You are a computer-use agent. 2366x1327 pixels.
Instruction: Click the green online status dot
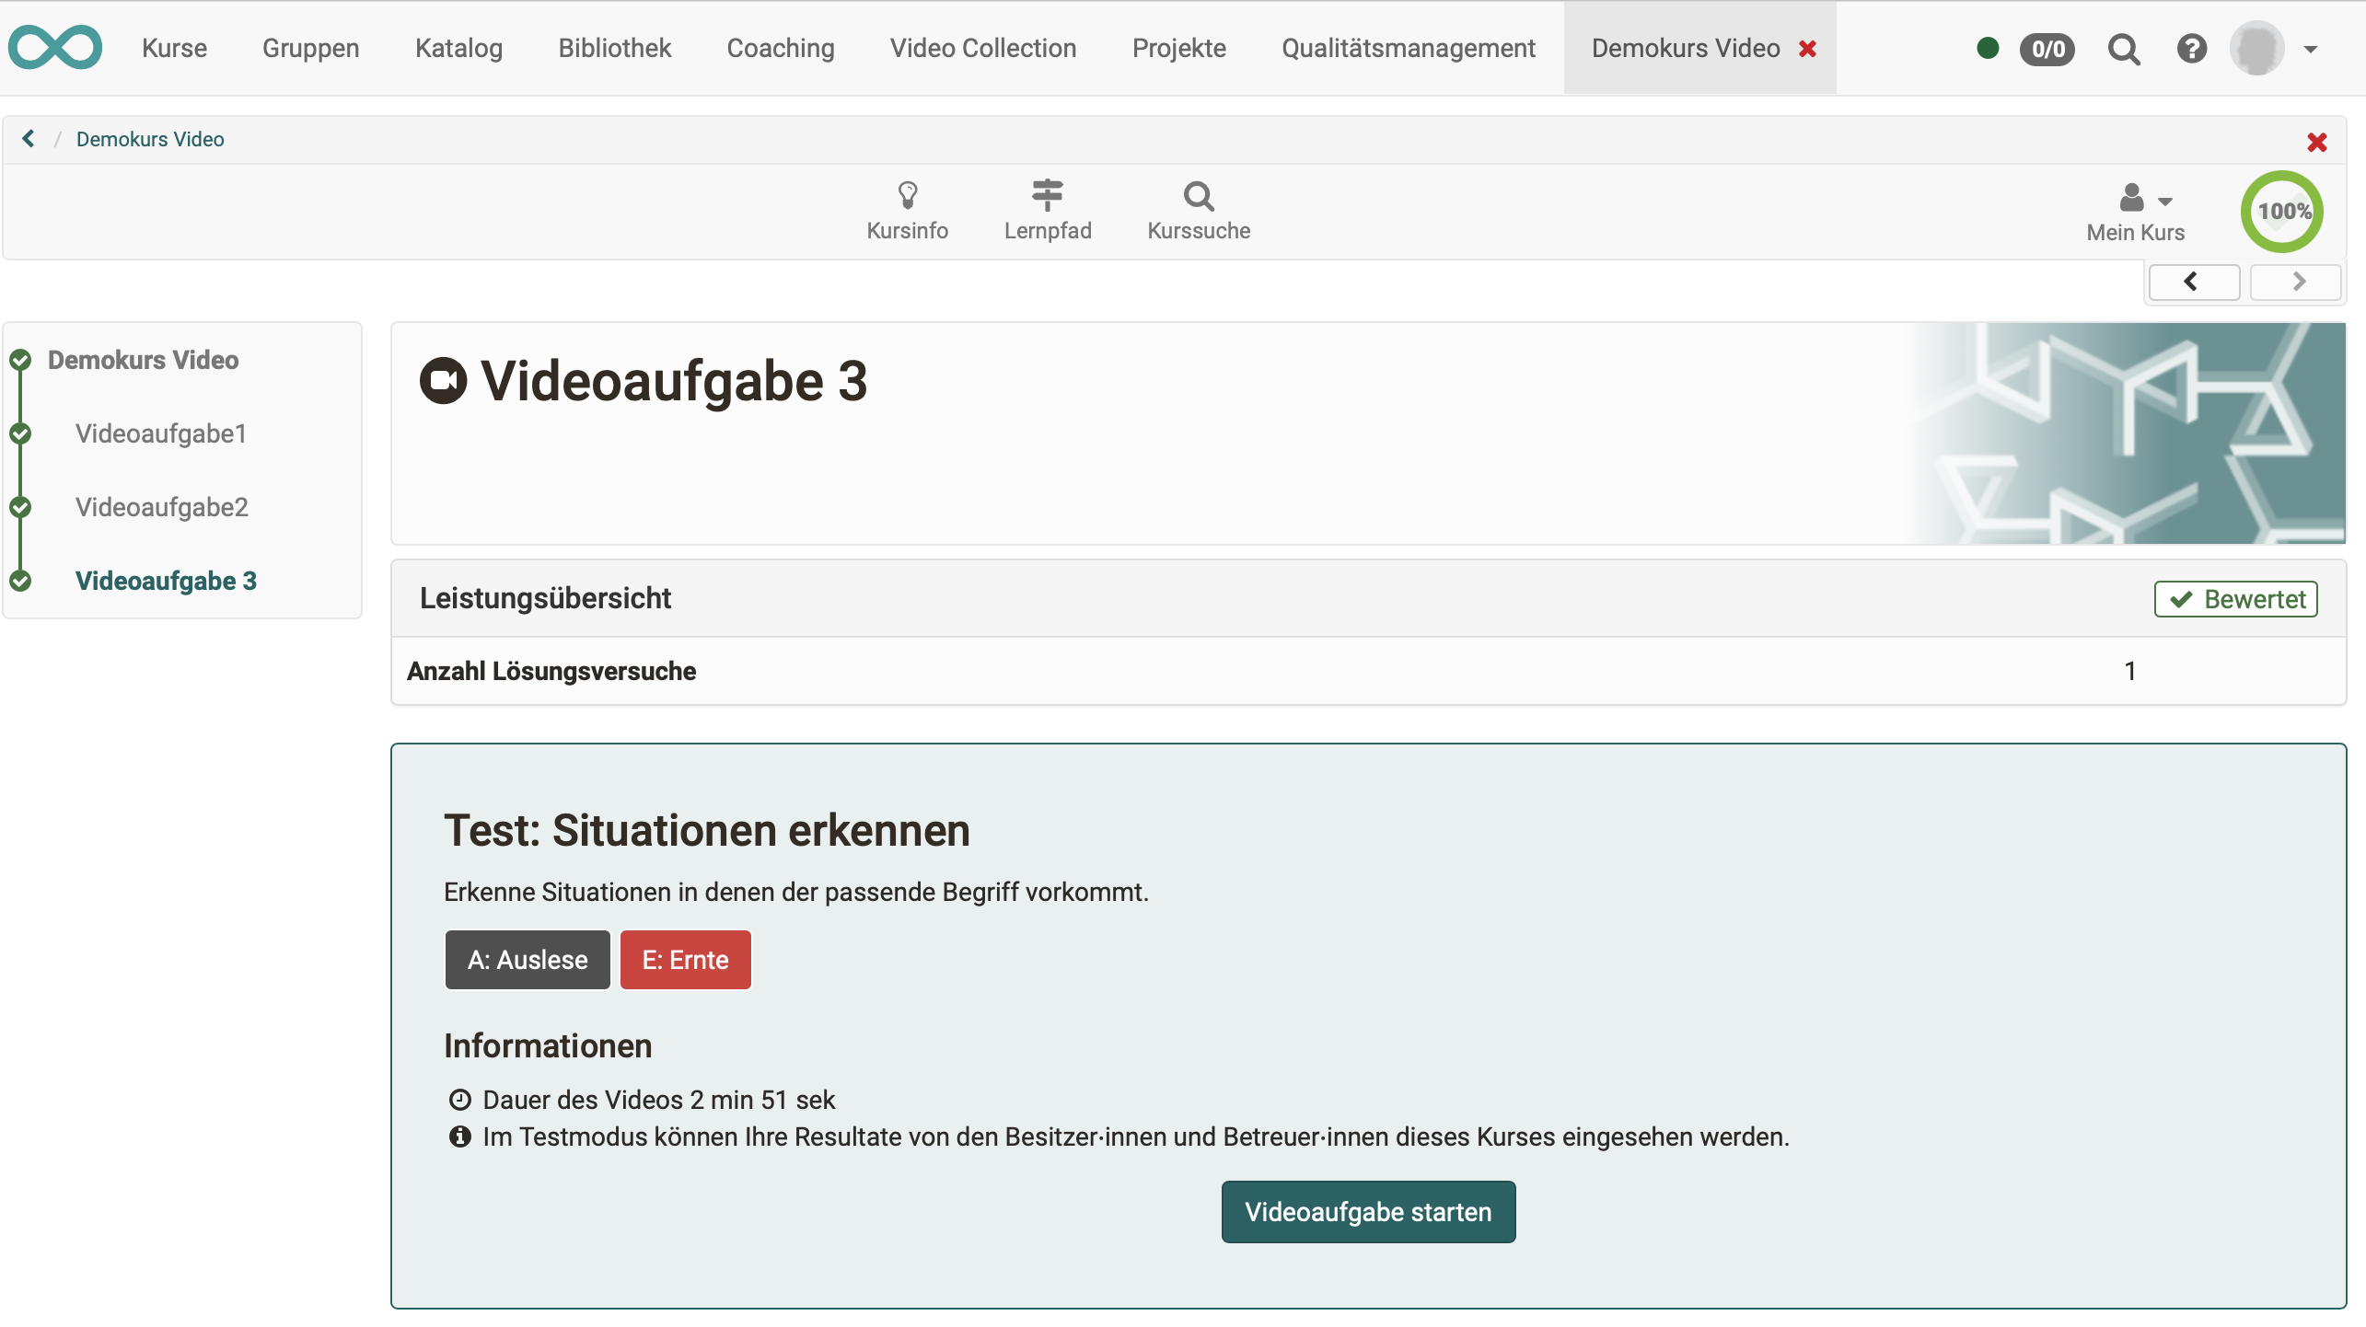tap(1989, 48)
